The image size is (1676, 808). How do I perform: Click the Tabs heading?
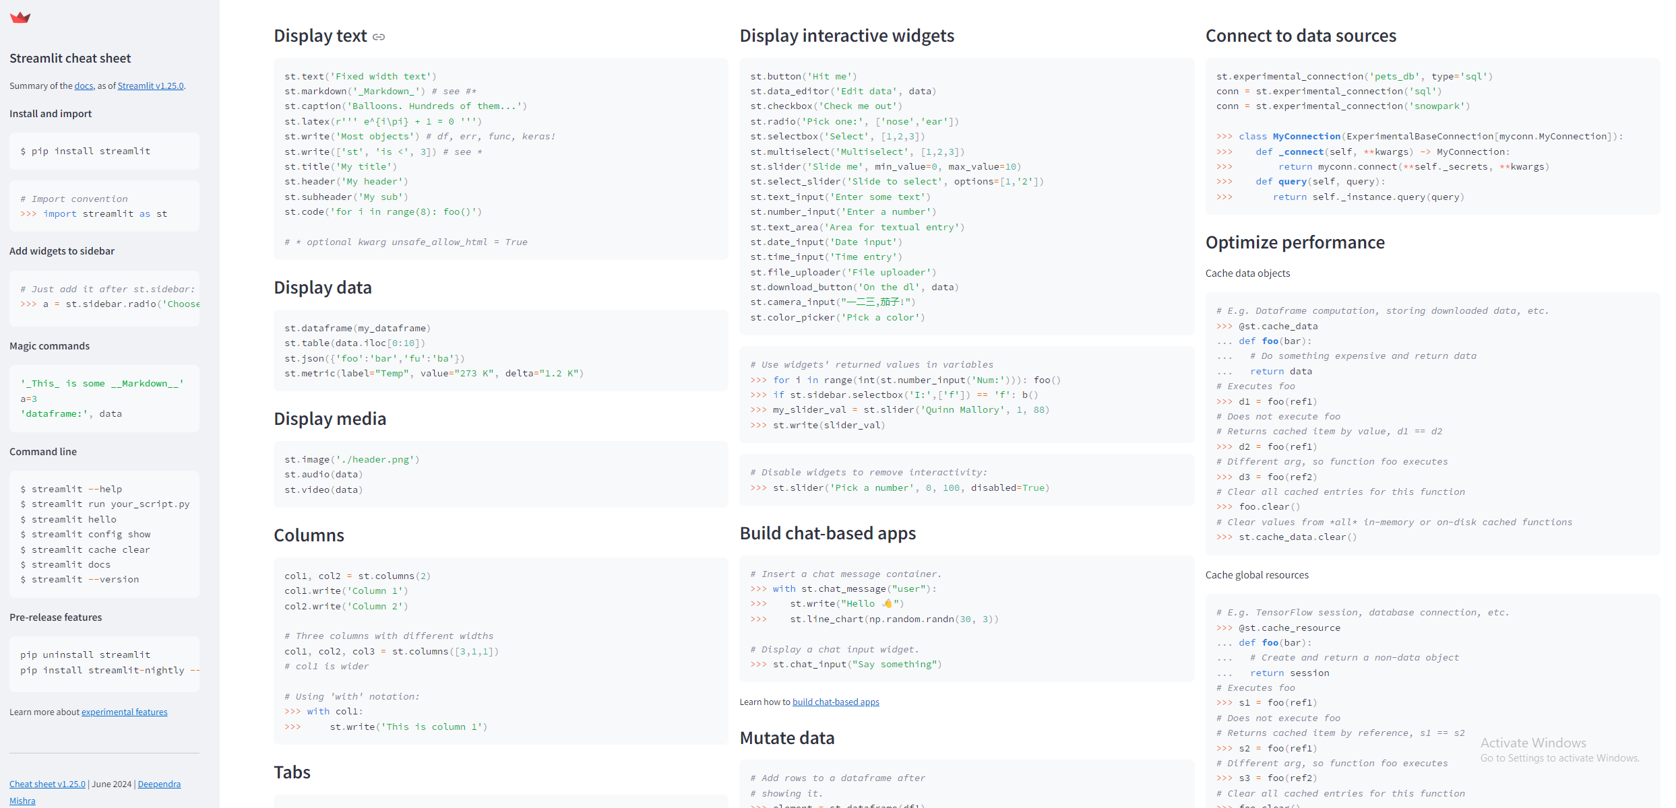coord(292,772)
